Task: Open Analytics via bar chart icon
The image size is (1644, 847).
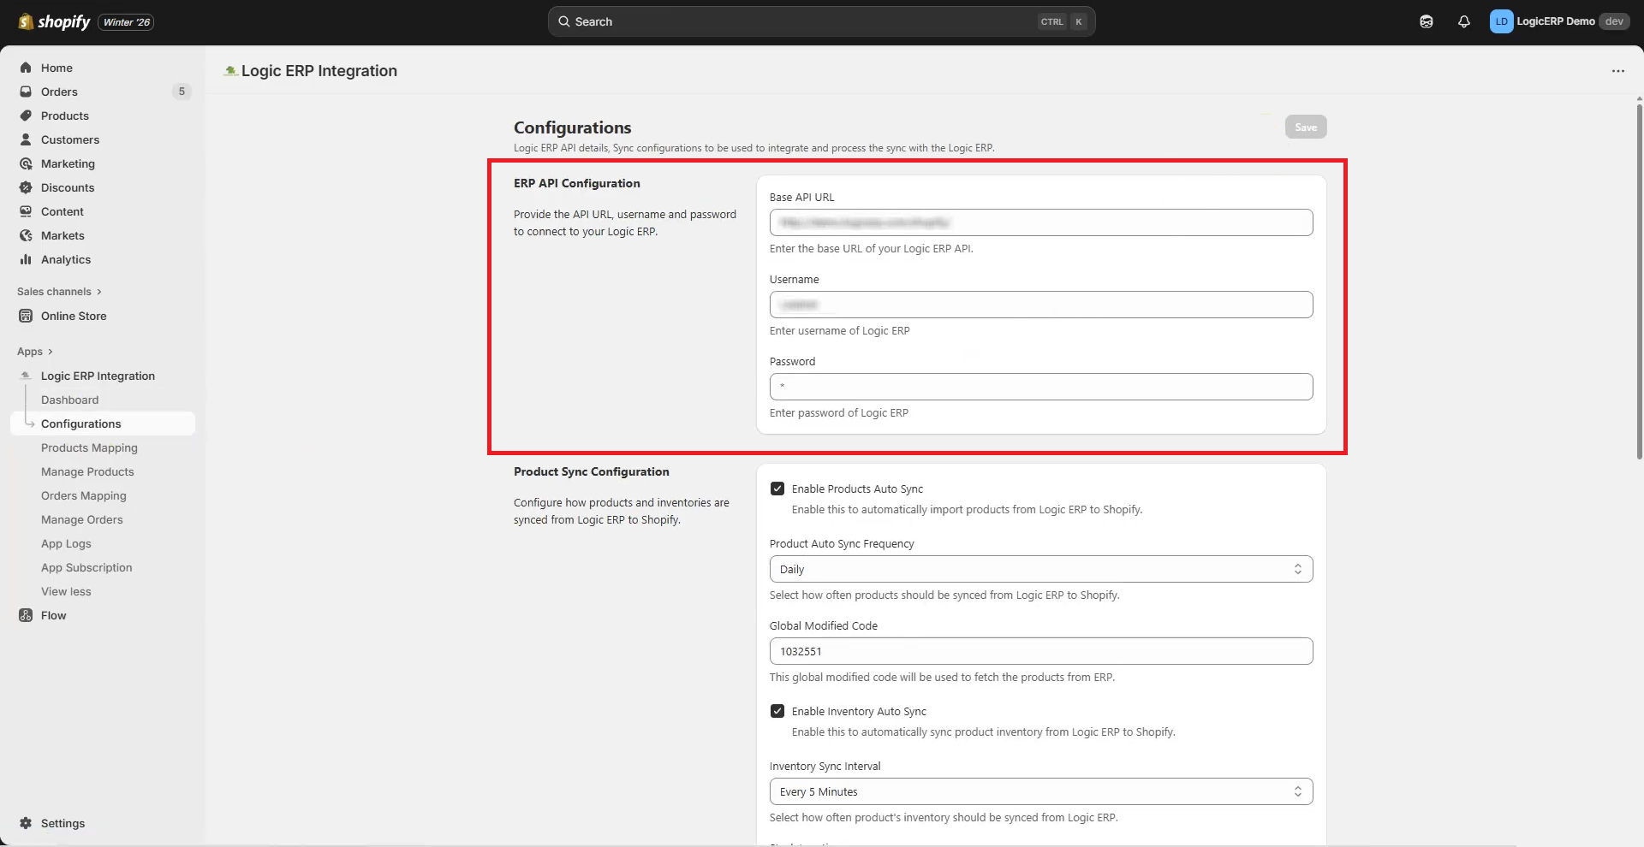Action: pyautogui.click(x=26, y=259)
